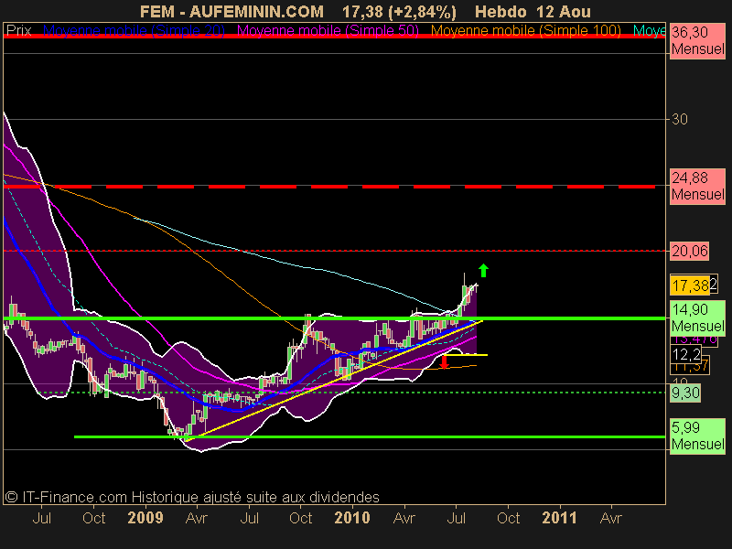This screenshot has width=732, height=549.
Task: Select the 9,30 price level label
Action: 685,393
